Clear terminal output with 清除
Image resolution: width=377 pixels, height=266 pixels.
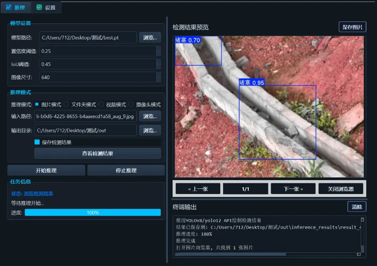click(357, 206)
